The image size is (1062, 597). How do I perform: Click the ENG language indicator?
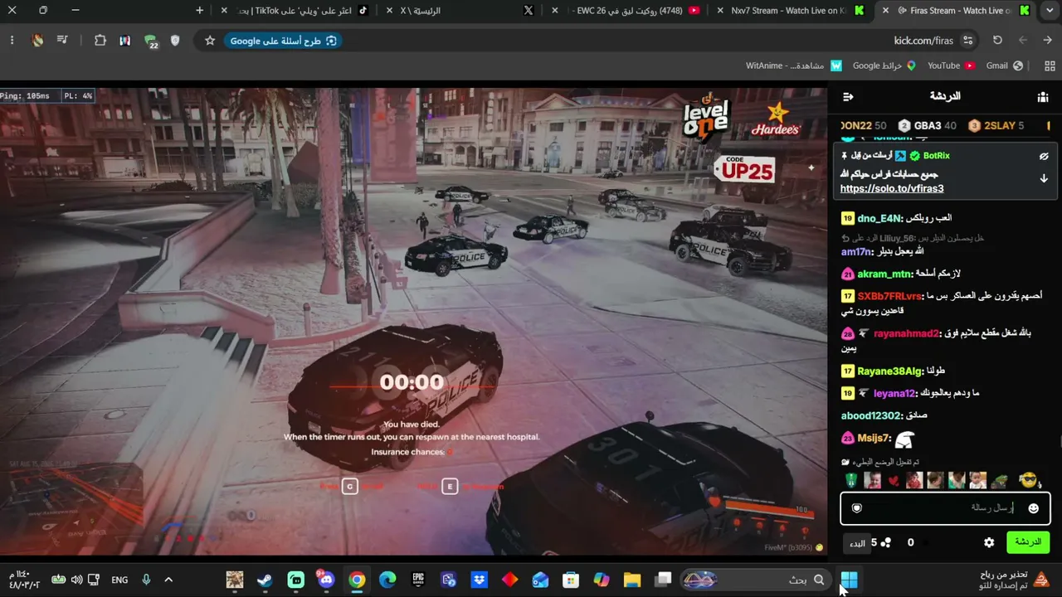pyautogui.click(x=119, y=580)
